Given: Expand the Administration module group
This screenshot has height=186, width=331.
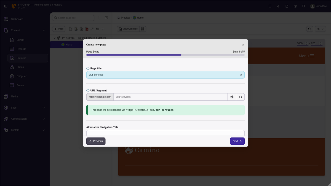Looking at the screenshot, I should tap(44, 119).
